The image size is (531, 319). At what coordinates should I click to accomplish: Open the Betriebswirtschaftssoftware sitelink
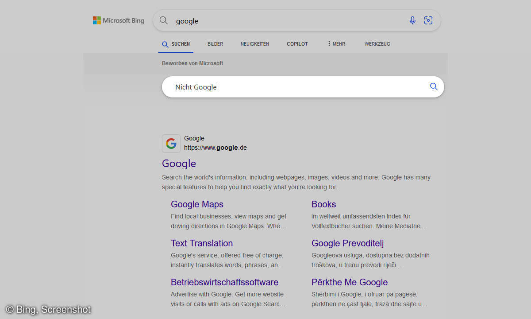225,282
